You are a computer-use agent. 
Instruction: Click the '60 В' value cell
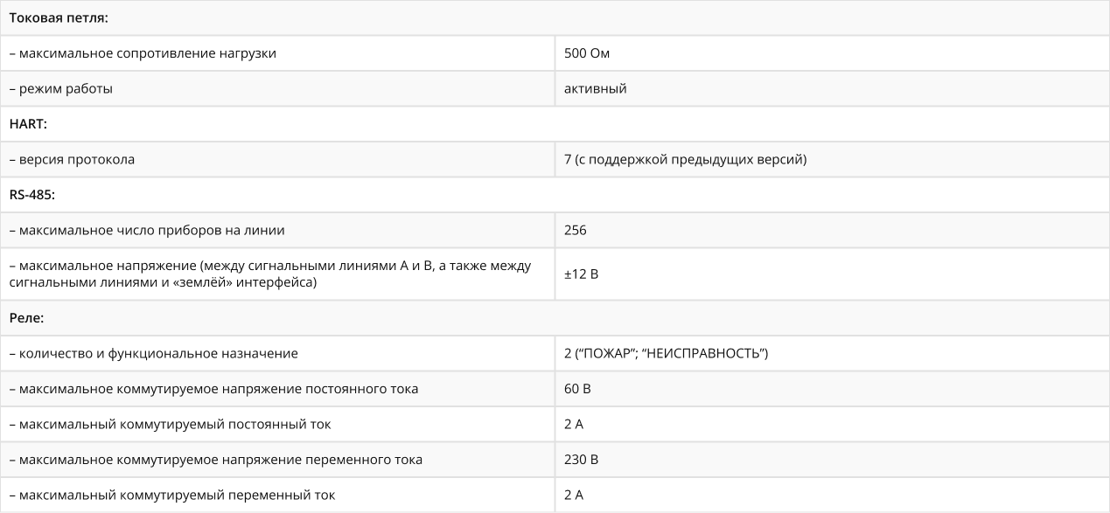832,389
